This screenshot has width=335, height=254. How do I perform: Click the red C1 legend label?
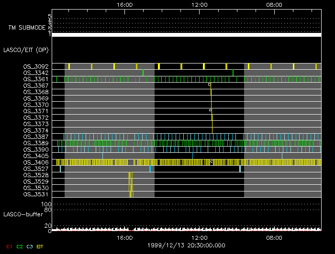pos(9,246)
